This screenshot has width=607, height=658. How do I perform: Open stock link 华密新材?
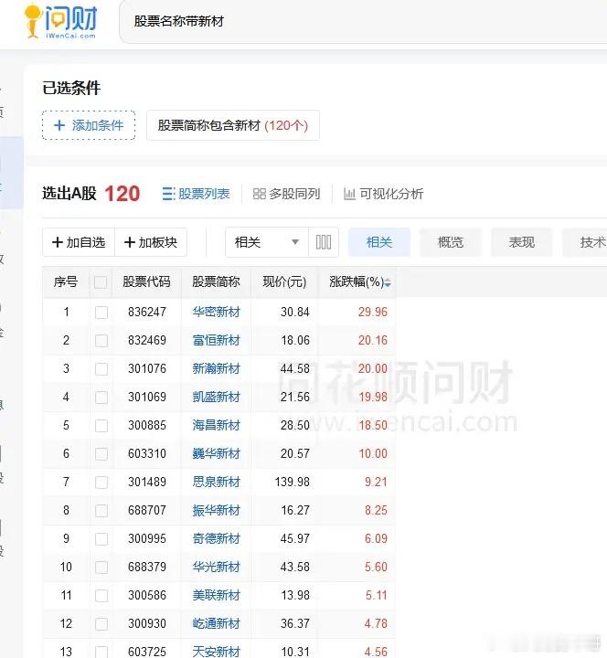click(216, 312)
